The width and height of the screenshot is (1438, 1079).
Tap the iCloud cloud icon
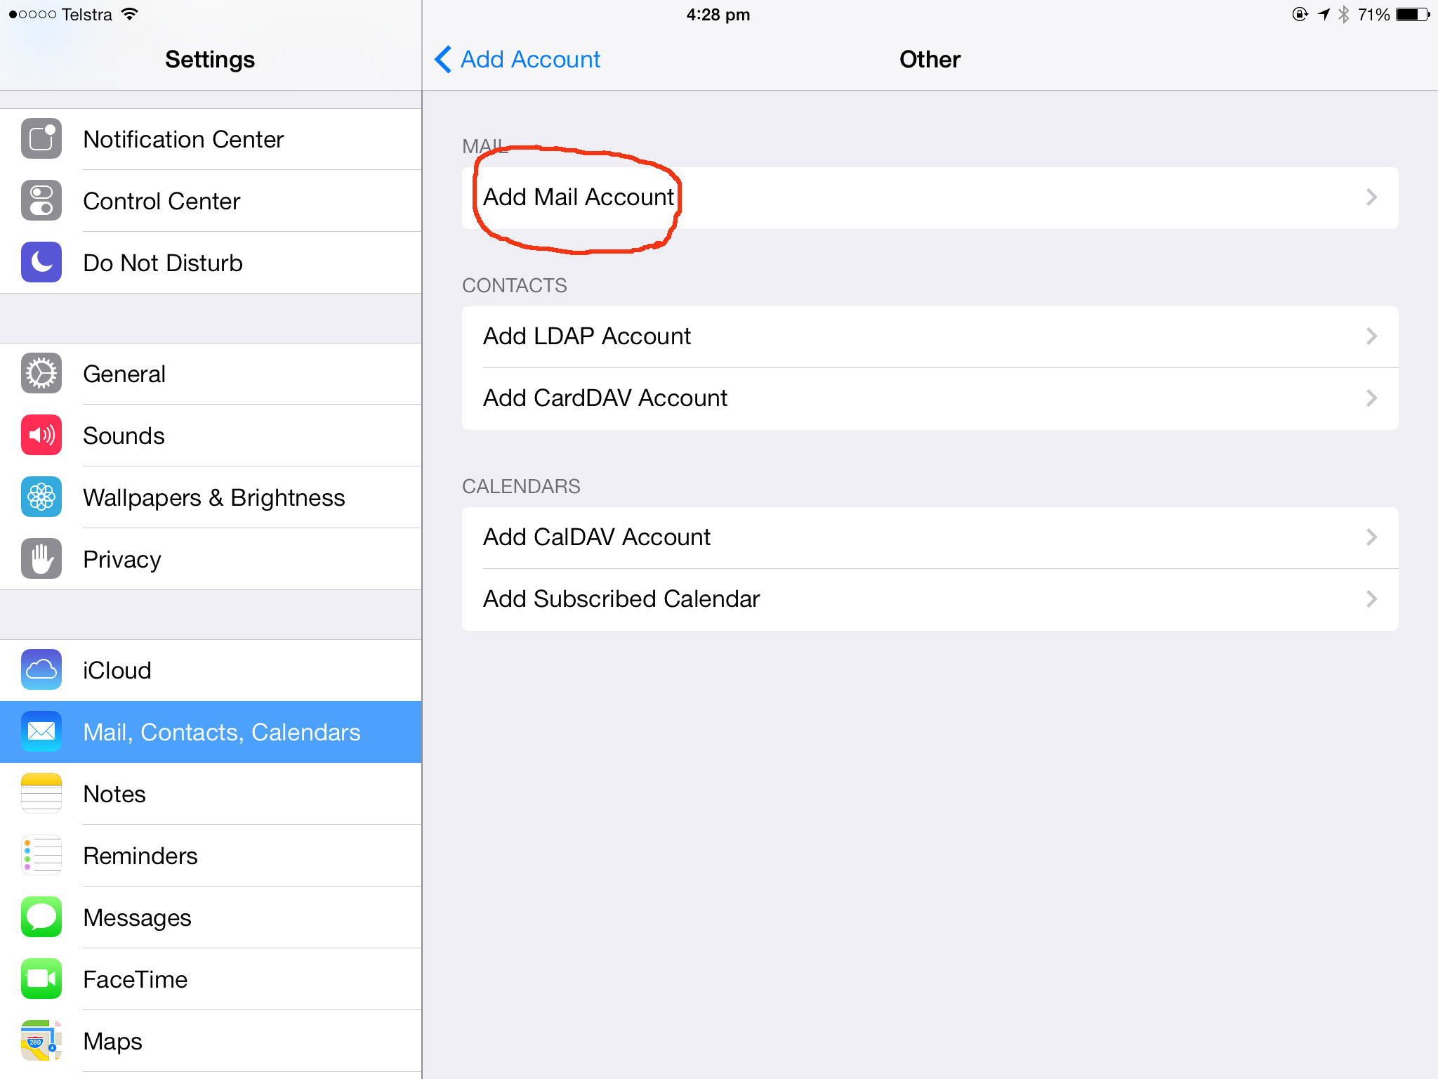[x=41, y=669]
